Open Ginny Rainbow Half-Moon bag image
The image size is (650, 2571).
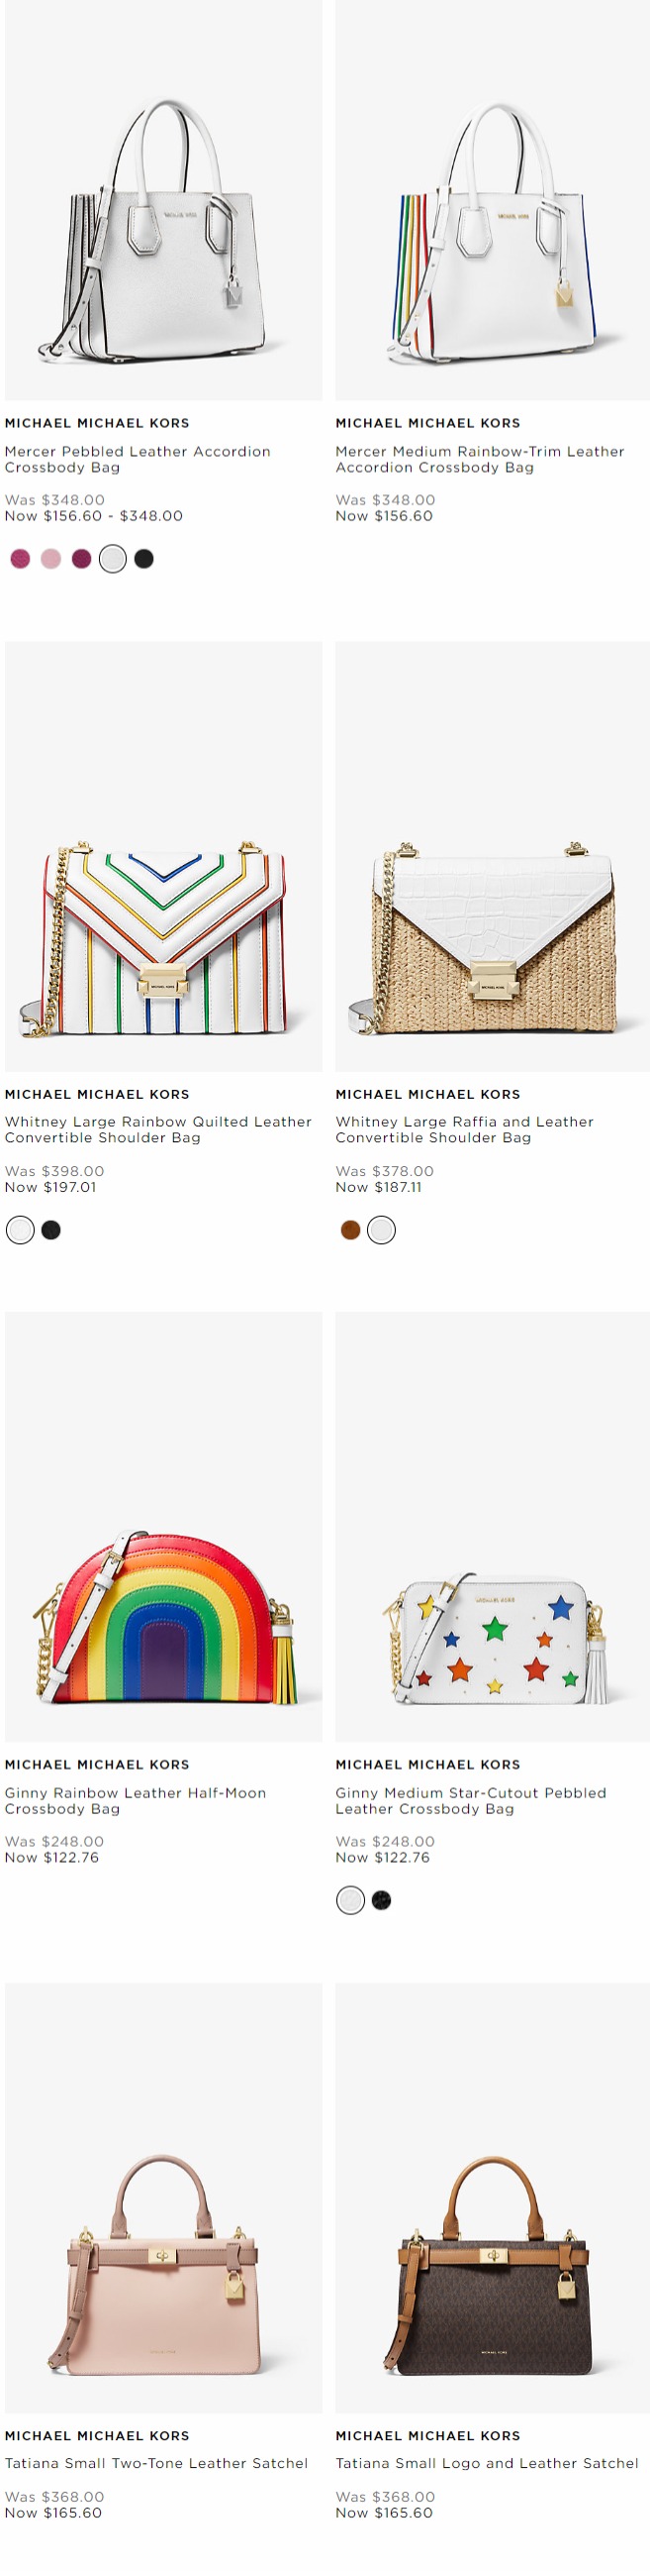(x=163, y=1527)
